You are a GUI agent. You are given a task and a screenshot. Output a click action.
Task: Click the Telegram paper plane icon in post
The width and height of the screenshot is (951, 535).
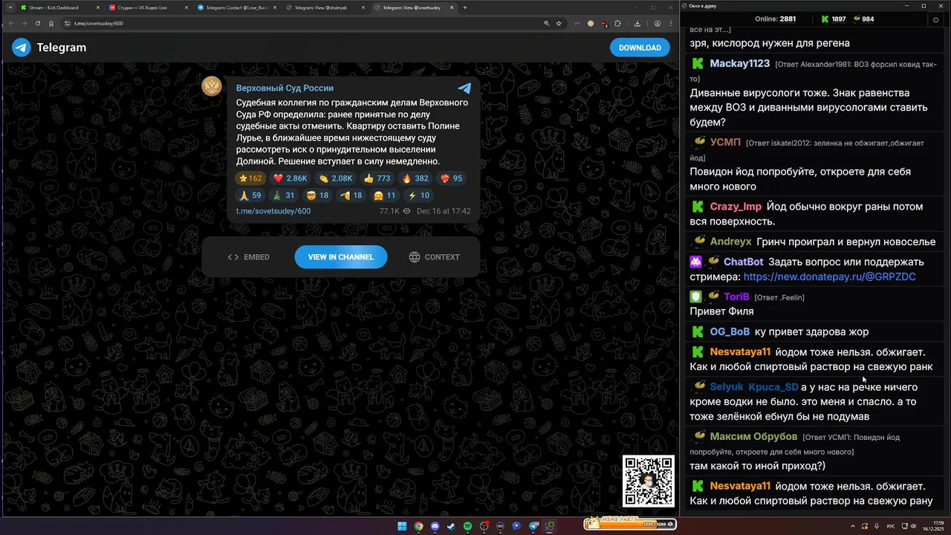pyautogui.click(x=464, y=88)
